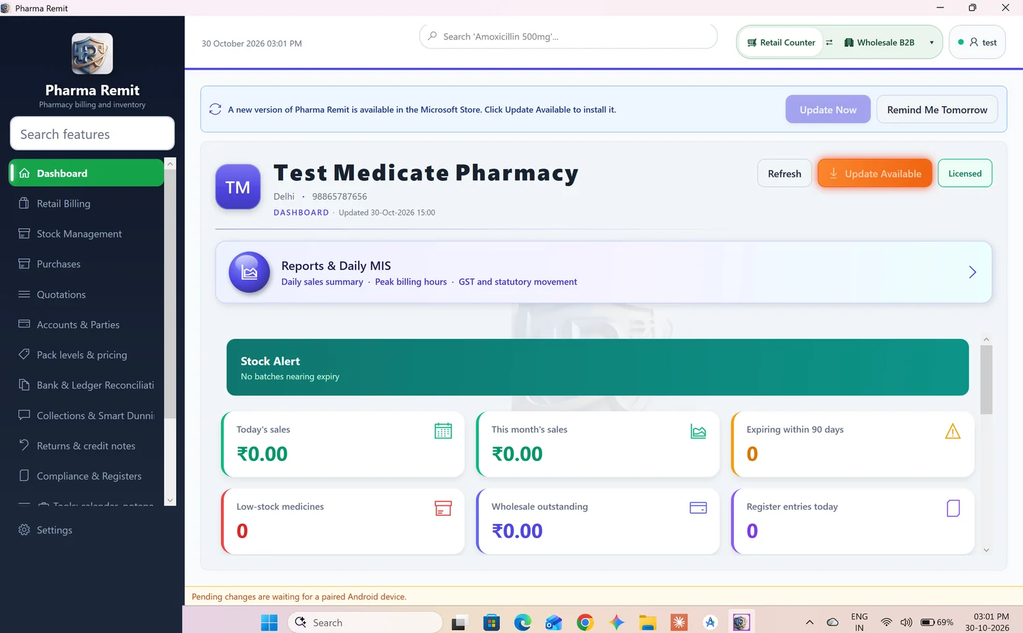Viewport: 1023px width, 633px height.
Task: Click the swap icon between counter modes
Action: [x=829, y=42]
